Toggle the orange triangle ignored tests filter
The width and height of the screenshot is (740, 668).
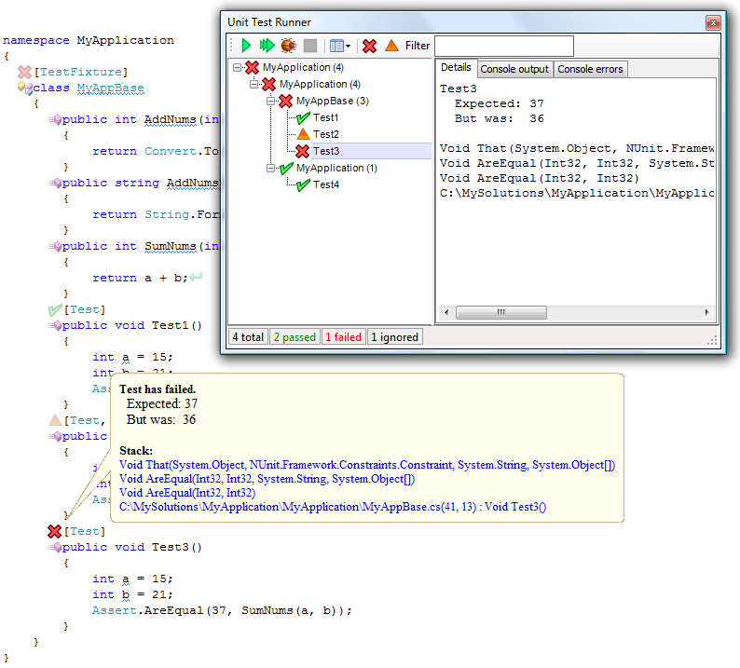tap(391, 46)
